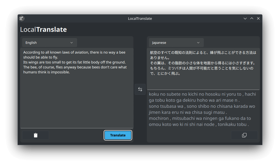
Task: Click the LocalTranslate logo in the title bar
Action: (x=21, y=18)
